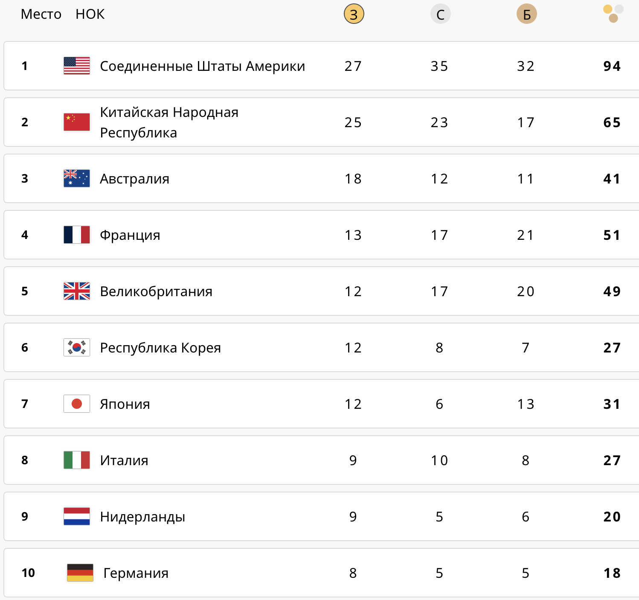Viewport: 639px width, 600px height.
Task: Open the Великобритания country link
Action: pos(156,291)
